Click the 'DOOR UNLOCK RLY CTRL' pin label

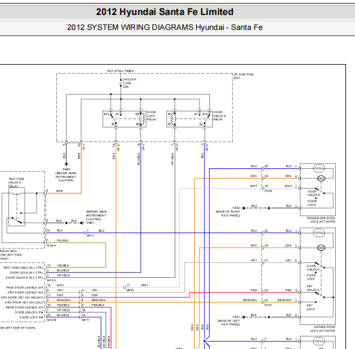pos(25,278)
